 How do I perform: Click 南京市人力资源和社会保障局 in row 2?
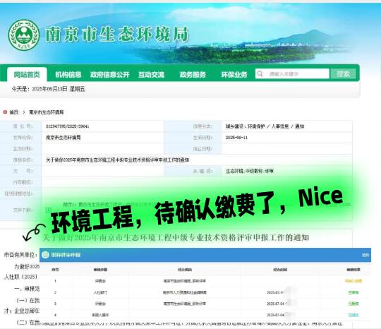pyautogui.click(x=185, y=292)
